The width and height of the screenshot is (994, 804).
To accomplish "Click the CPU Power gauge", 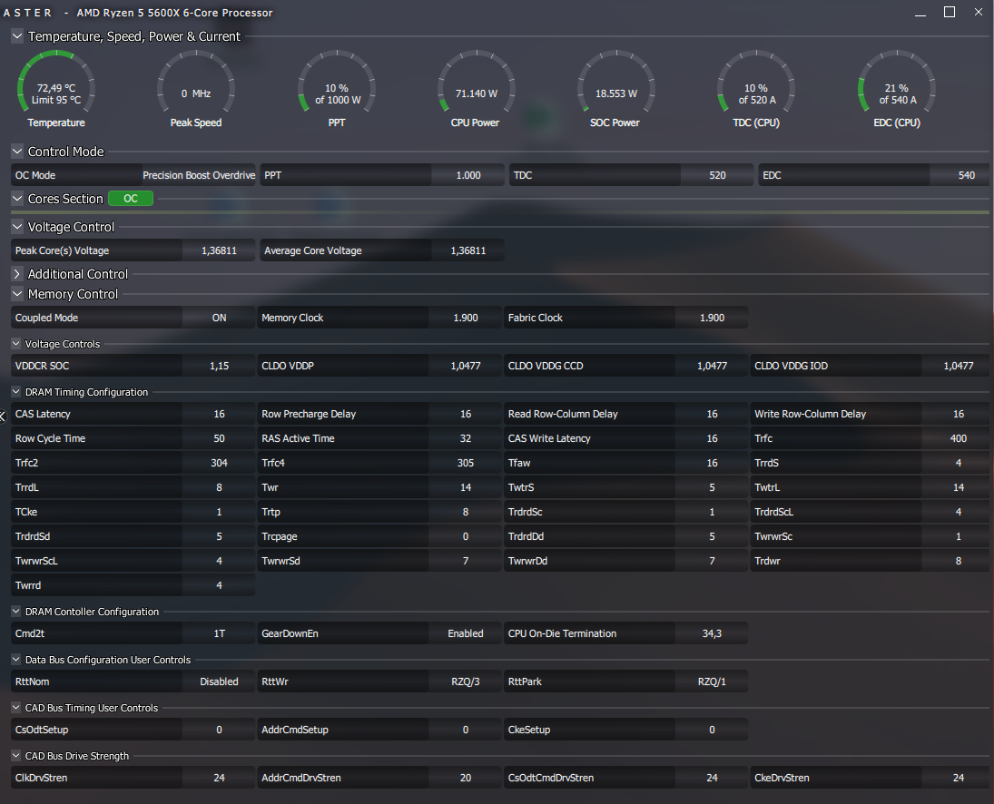I will point(476,89).
